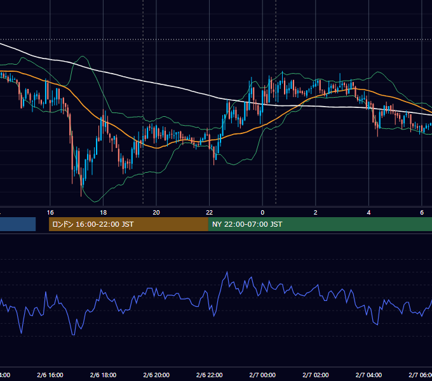Image resolution: width=432 pixels, height=381 pixels.
Task: Click the "18" hour label on price chart axis
Action: tap(103, 213)
